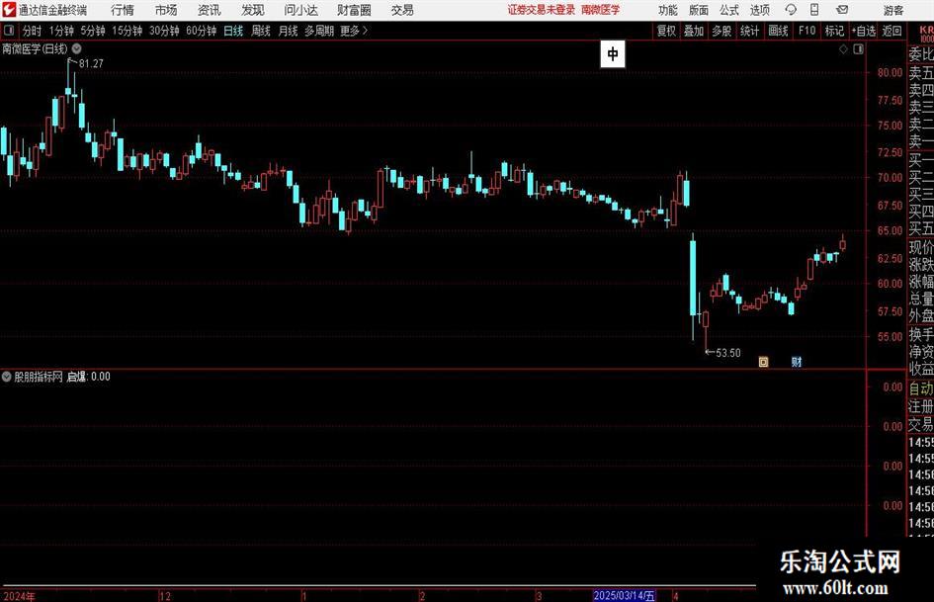Image resolution: width=934 pixels, height=602 pixels.
Task: Open the 发现 menu
Action: (253, 10)
